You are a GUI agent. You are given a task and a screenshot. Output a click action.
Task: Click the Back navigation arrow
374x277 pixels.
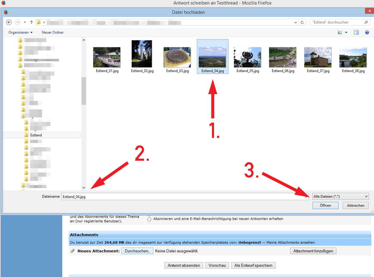(9, 22)
